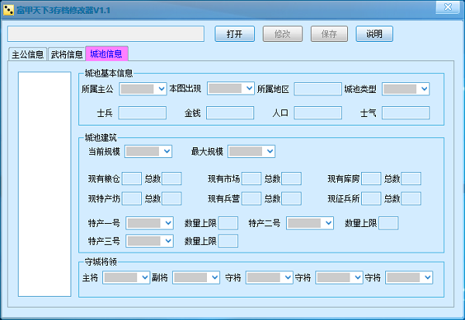Open the 主将 dropdown
Image resolution: width=465 pixels, height=320 pixels.
[x=126, y=277]
